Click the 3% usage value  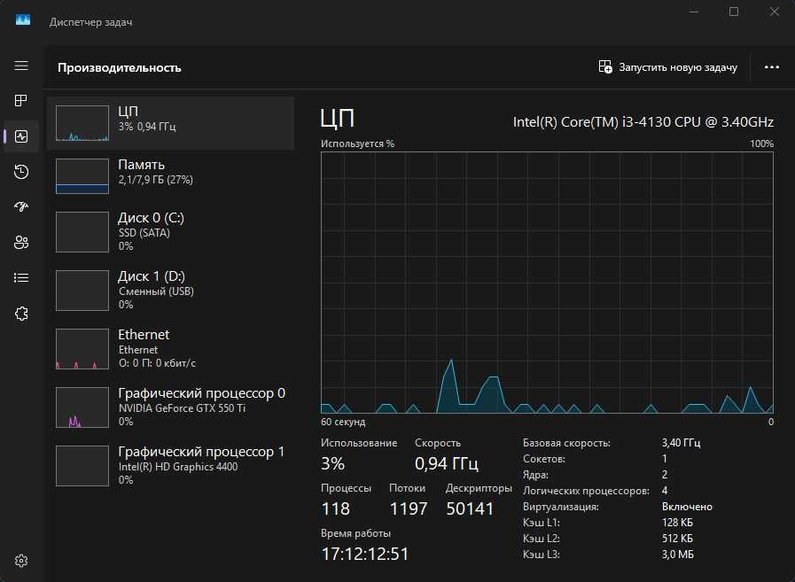tap(332, 463)
